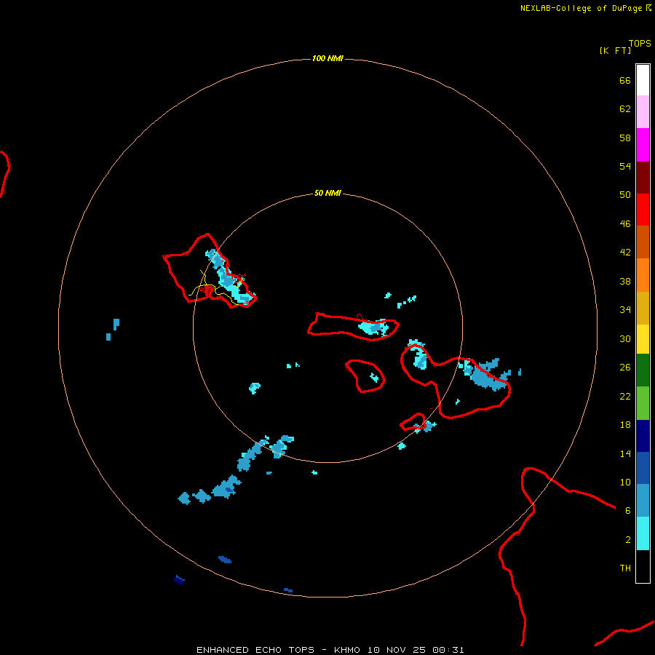Select the white 66 kft legend swatch
655x655 pixels.
[x=643, y=80]
